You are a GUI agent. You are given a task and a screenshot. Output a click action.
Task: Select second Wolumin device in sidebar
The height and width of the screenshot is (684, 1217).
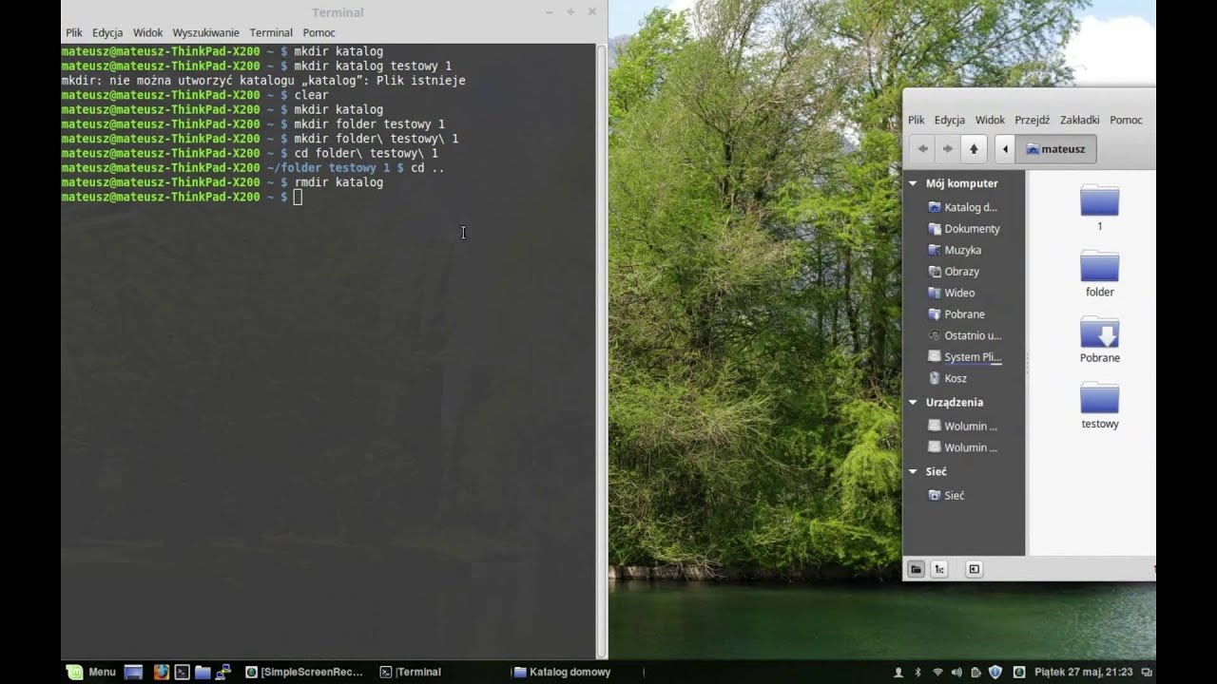[x=964, y=447]
